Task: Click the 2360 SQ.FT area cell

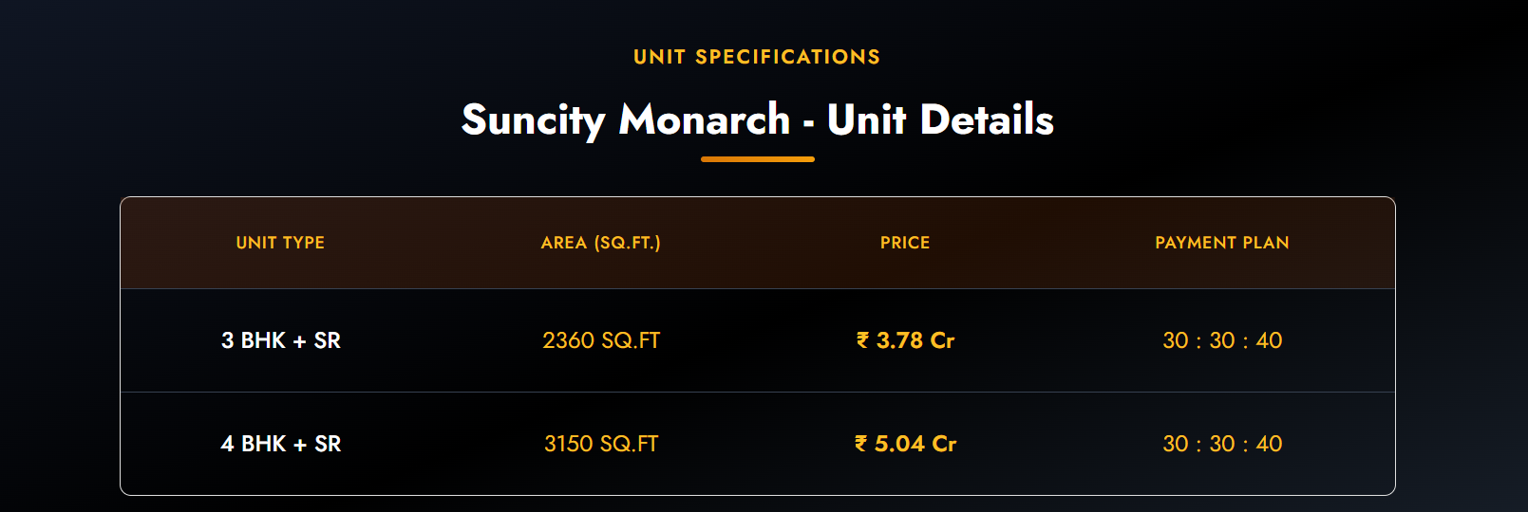Action: point(600,340)
